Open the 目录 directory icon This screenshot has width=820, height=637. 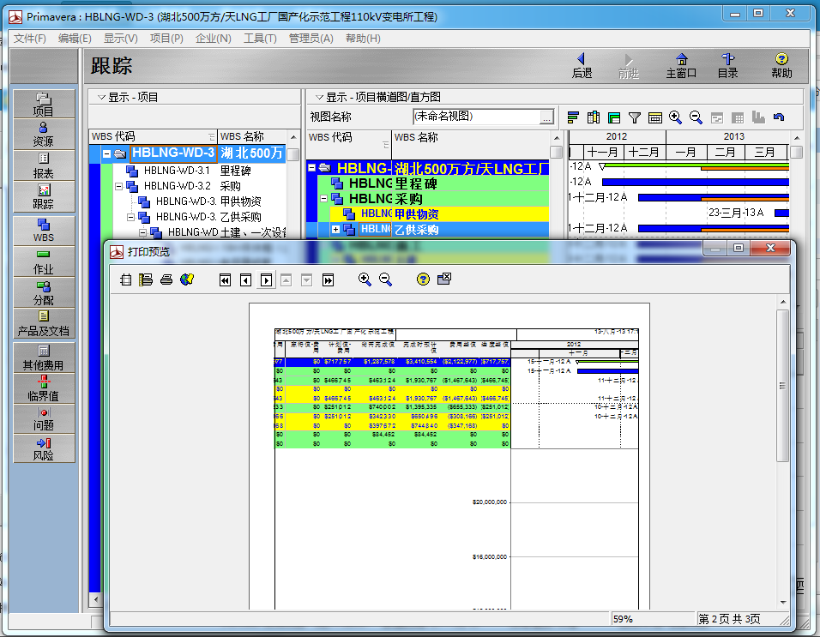[x=727, y=66]
